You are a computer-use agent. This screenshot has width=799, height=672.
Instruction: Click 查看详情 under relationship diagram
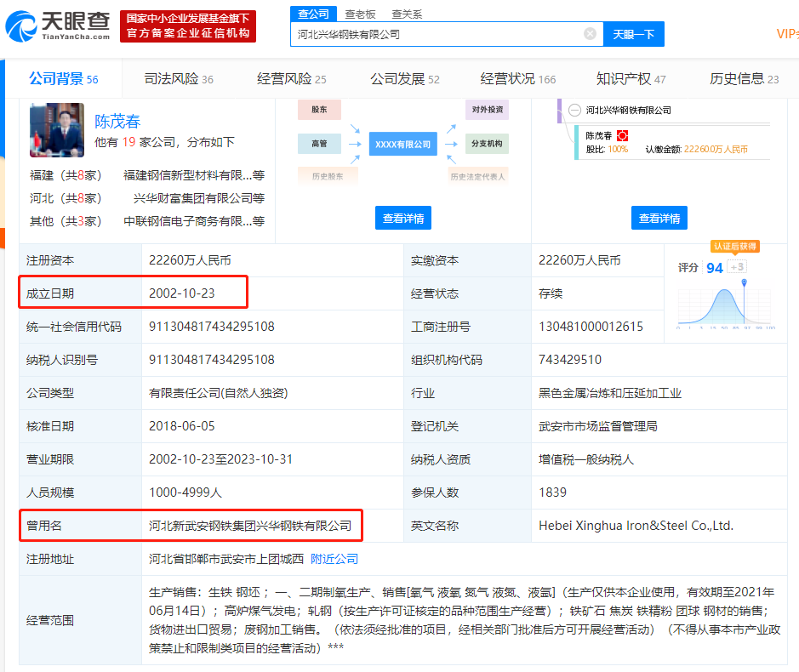click(x=403, y=218)
